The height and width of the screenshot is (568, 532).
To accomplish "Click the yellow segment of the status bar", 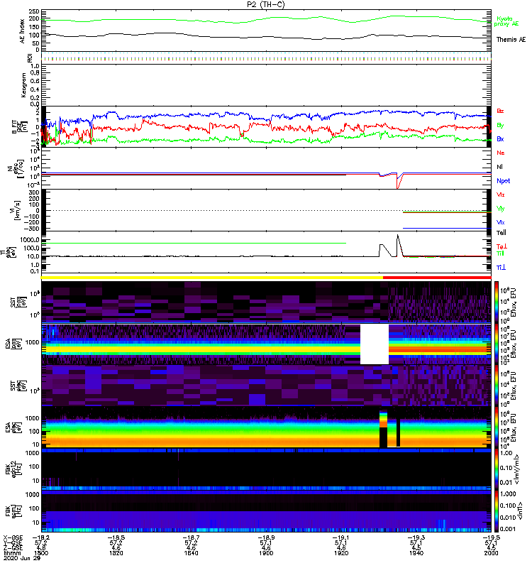I will pyautogui.click(x=212, y=278).
